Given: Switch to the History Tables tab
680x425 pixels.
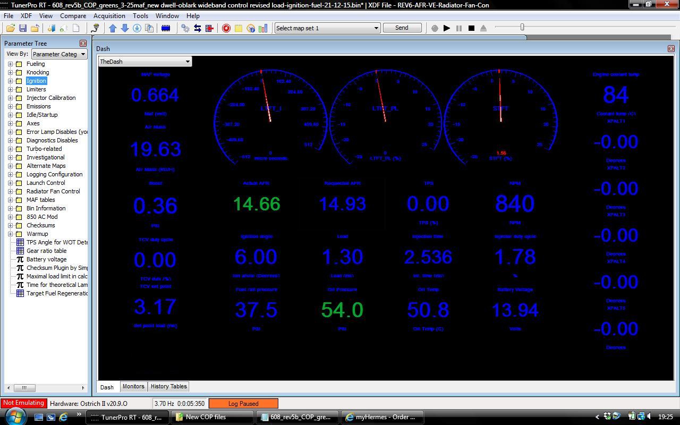Looking at the screenshot, I should click(x=168, y=386).
